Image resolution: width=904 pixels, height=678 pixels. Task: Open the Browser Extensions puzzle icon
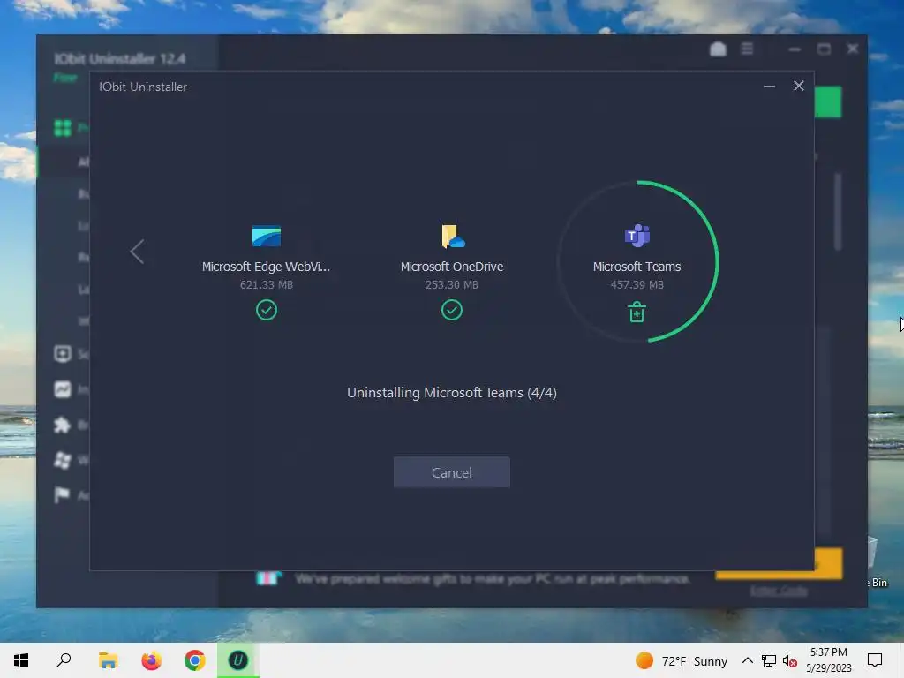(62, 425)
